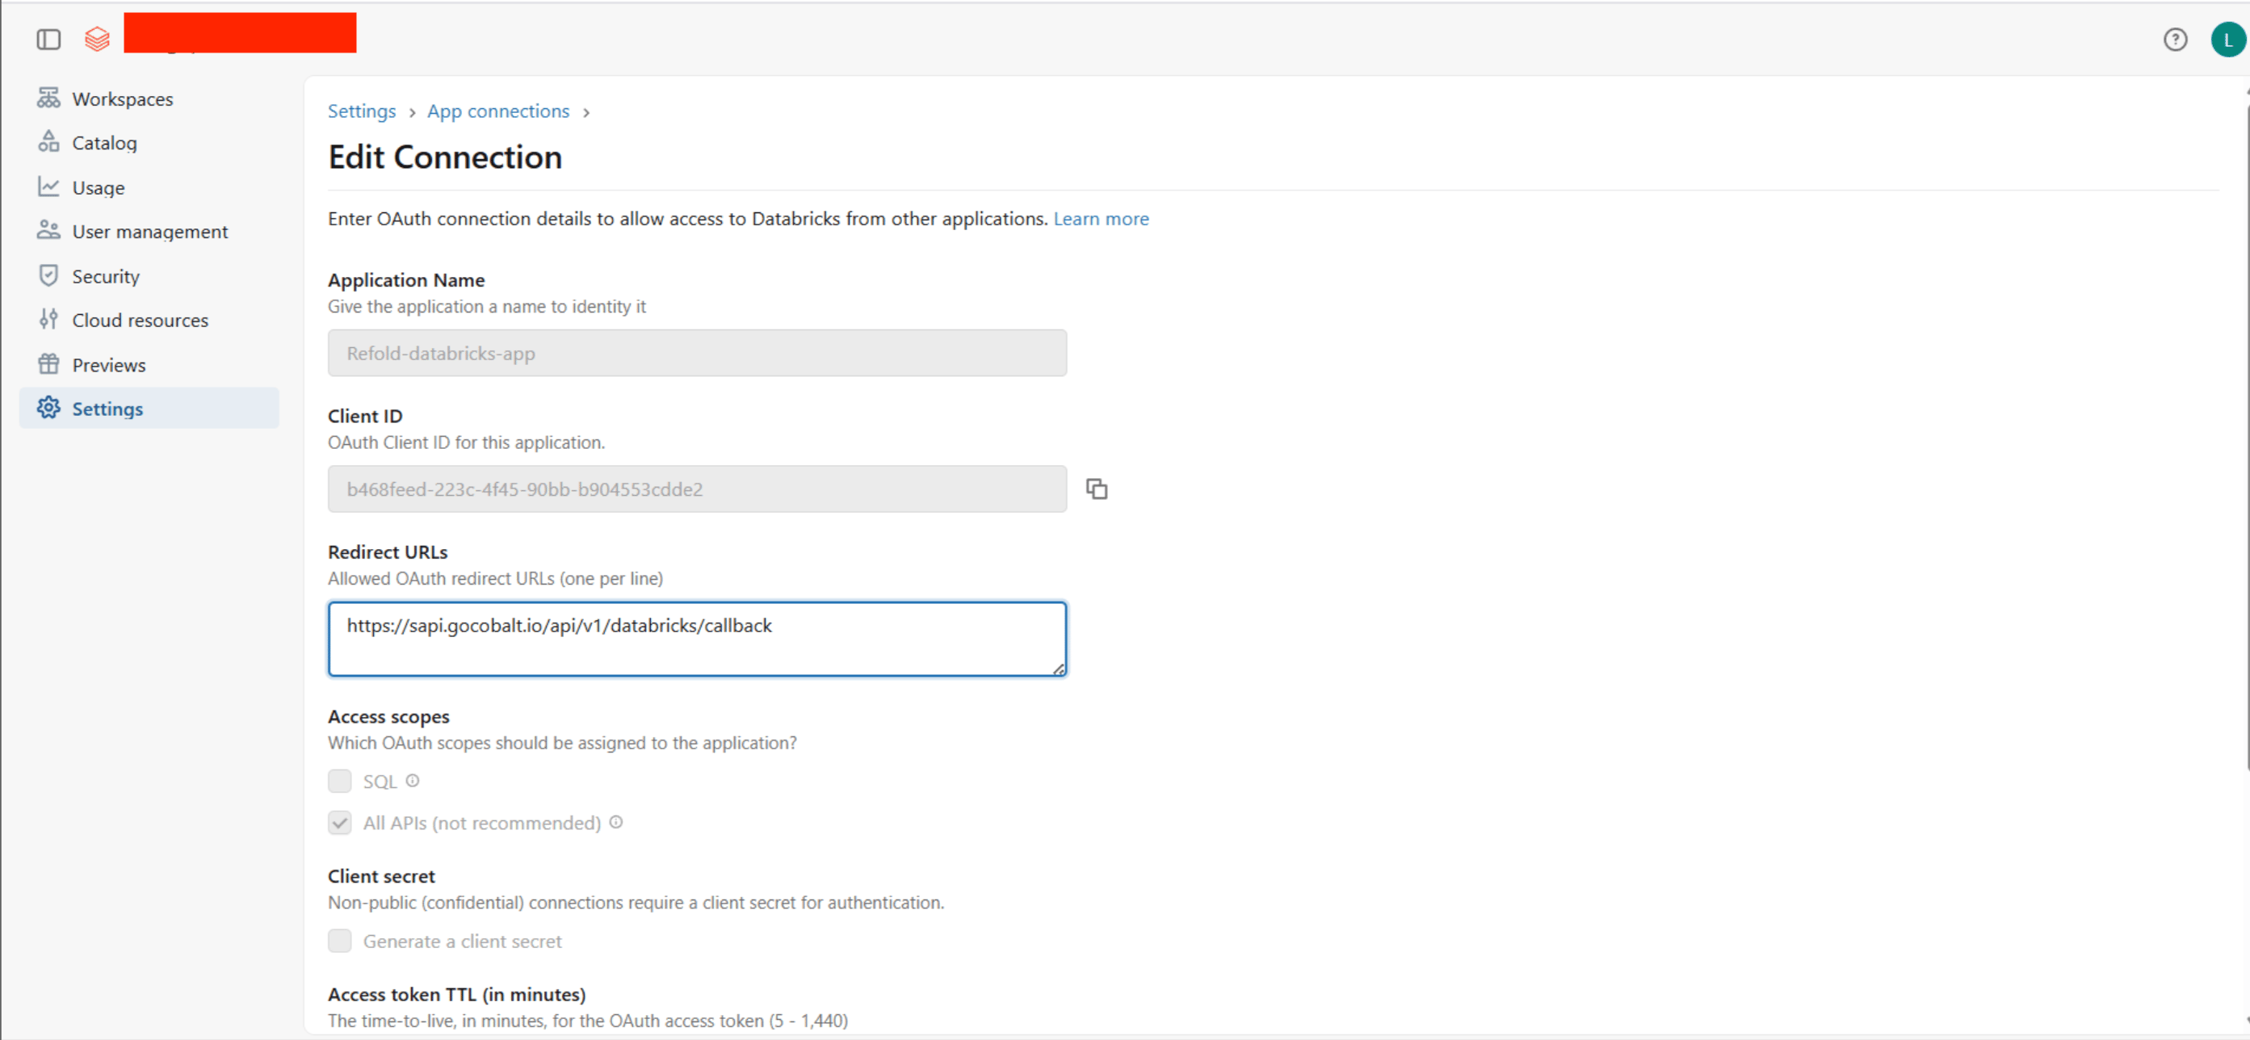The image size is (2250, 1040).
Task: Click the 'Edit Connection' heading
Action: click(x=444, y=157)
